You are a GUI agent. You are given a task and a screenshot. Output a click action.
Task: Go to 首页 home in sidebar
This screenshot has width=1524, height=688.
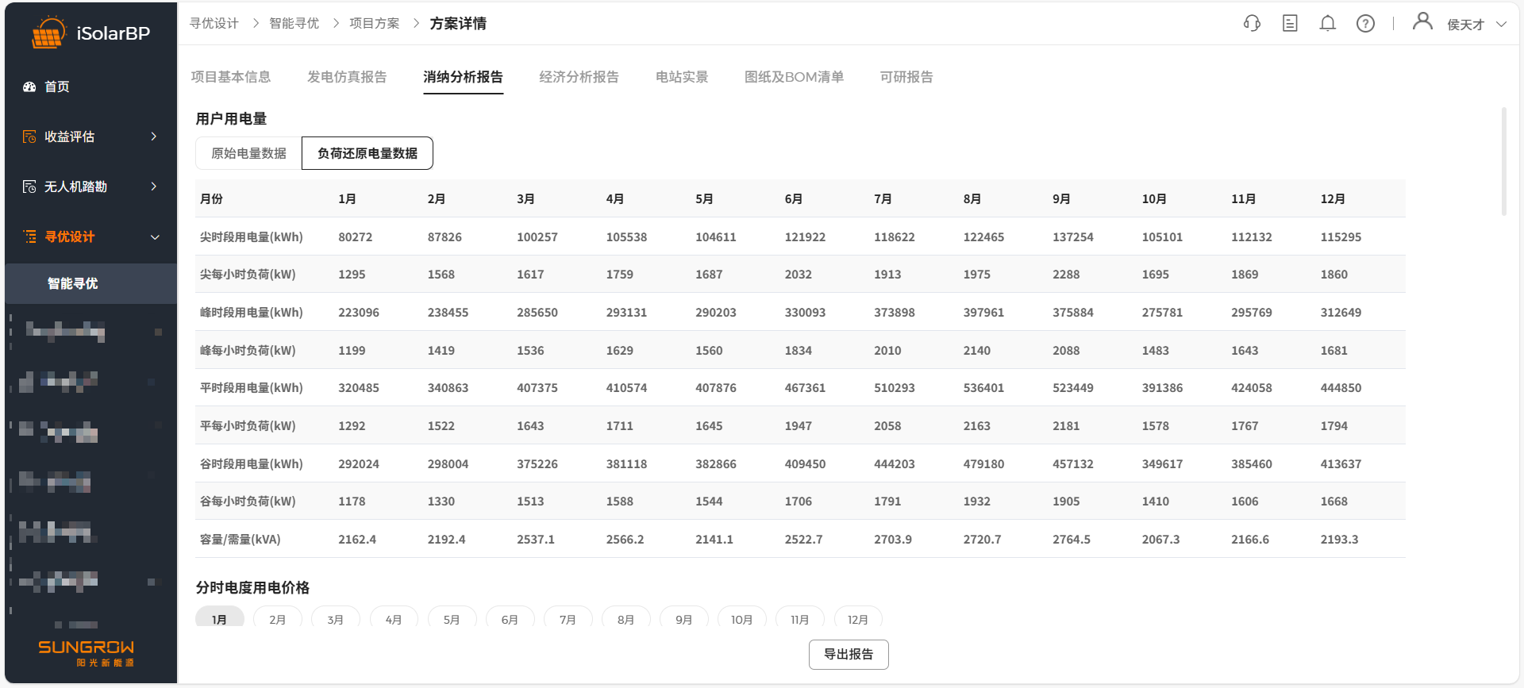56,86
